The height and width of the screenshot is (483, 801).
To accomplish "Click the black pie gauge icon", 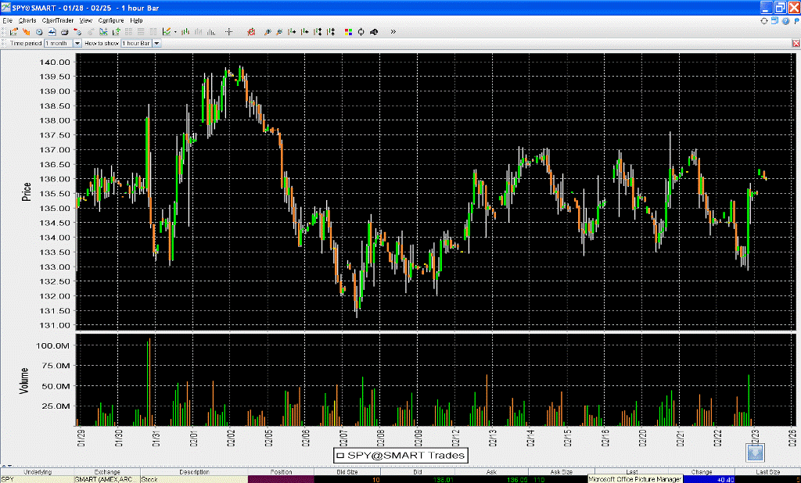I will click(x=374, y=32).
